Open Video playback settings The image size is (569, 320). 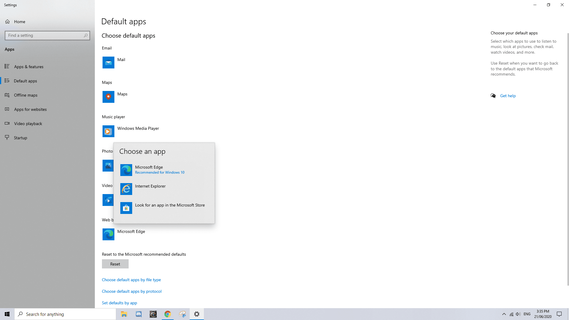tap(47, 124)
